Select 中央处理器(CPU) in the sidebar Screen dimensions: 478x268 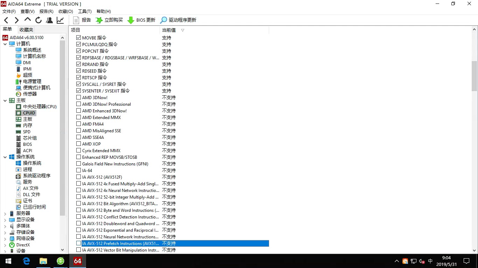(x=36, y=106)
